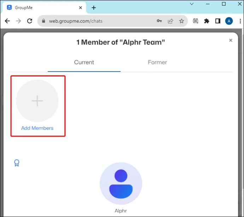
Task: Click the owner ribbon badge icon
Action: point(17,163)
